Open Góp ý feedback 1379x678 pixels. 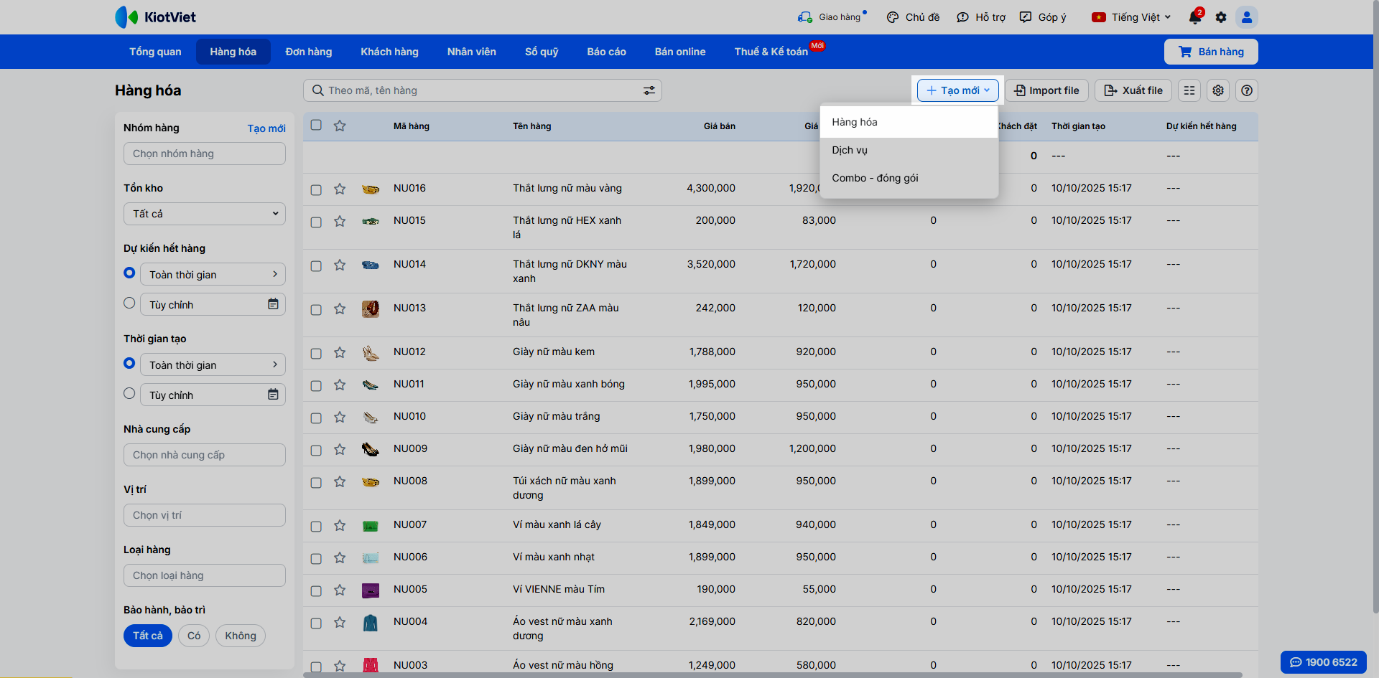[1043, 17]
